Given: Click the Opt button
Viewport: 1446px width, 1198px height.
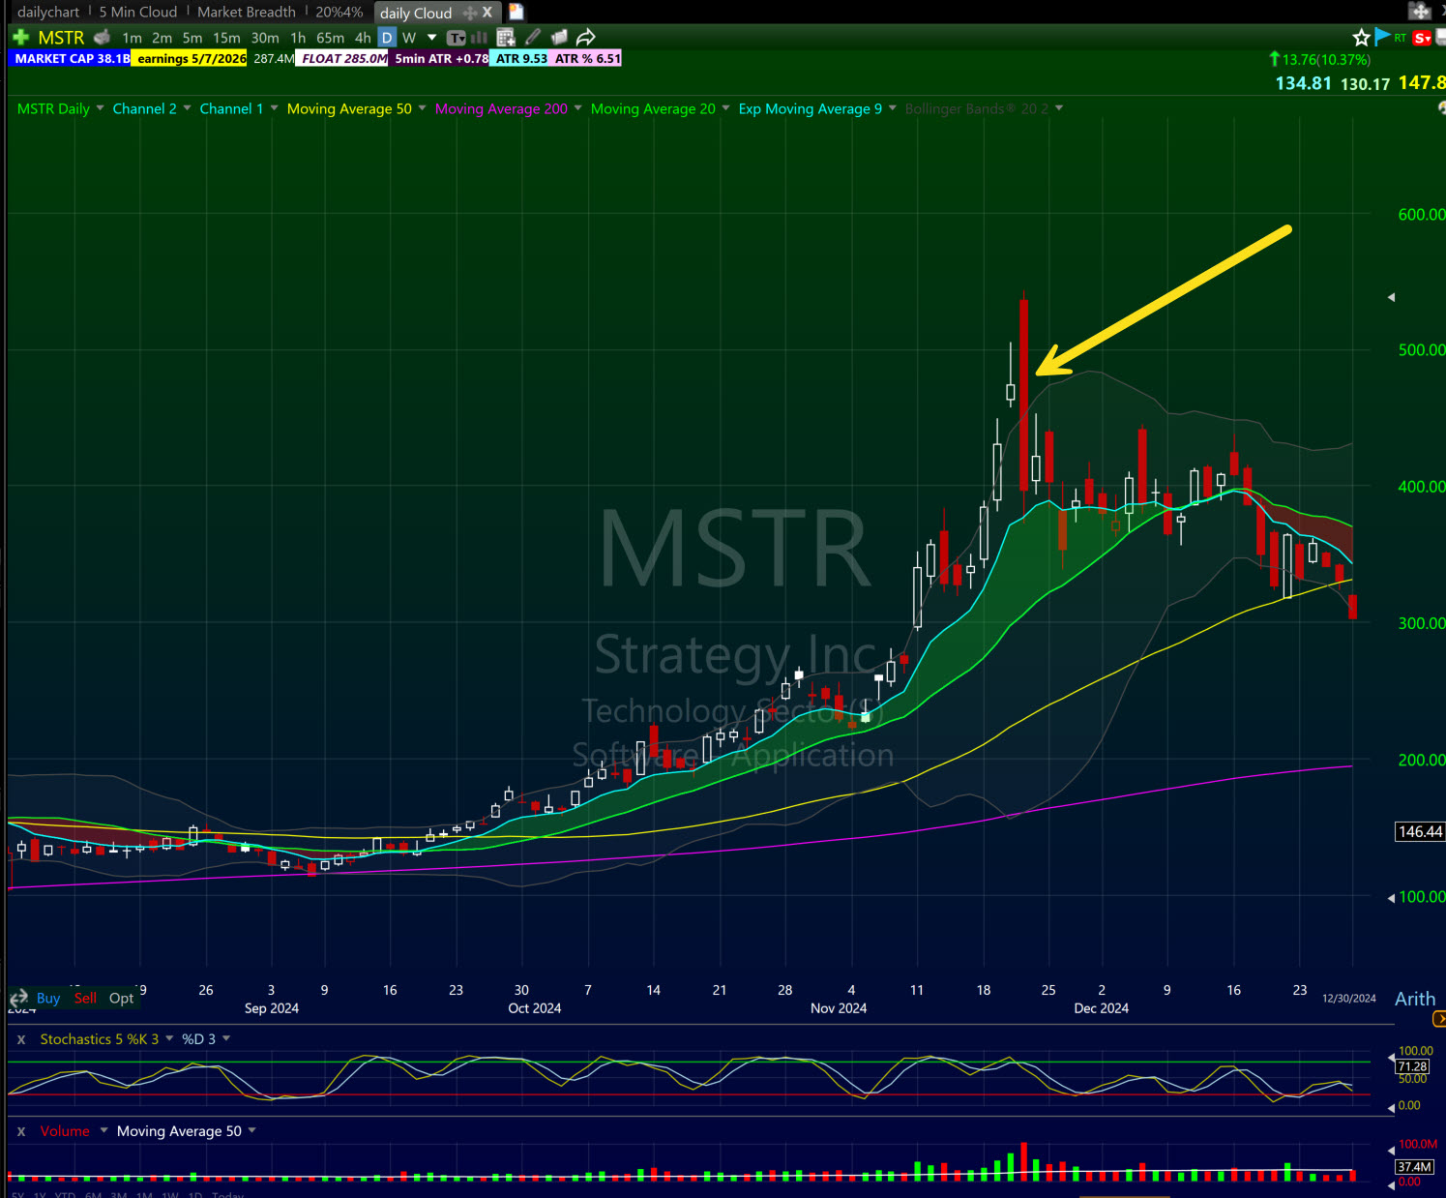Looking at the screenshot, I should click(x=121, y=998).
